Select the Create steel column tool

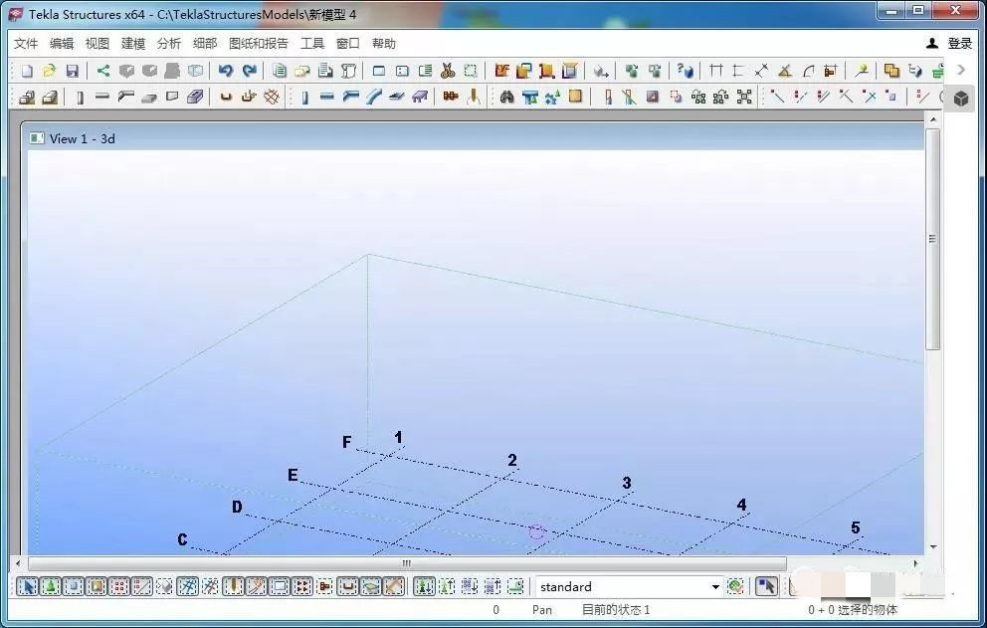[x=304, y=98]
